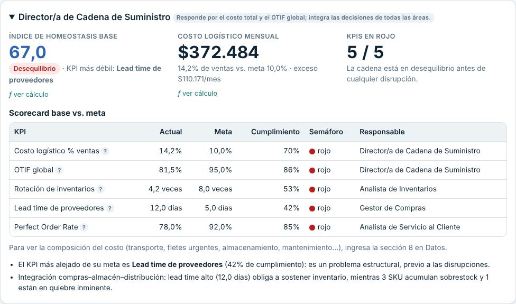Click the 53% cumplimiento cell

291,189
